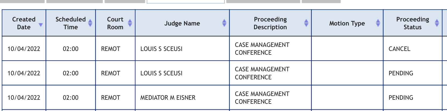Click the Court Room header text
447x111 pixels.
pyautogui.click(x=115, y=23)
